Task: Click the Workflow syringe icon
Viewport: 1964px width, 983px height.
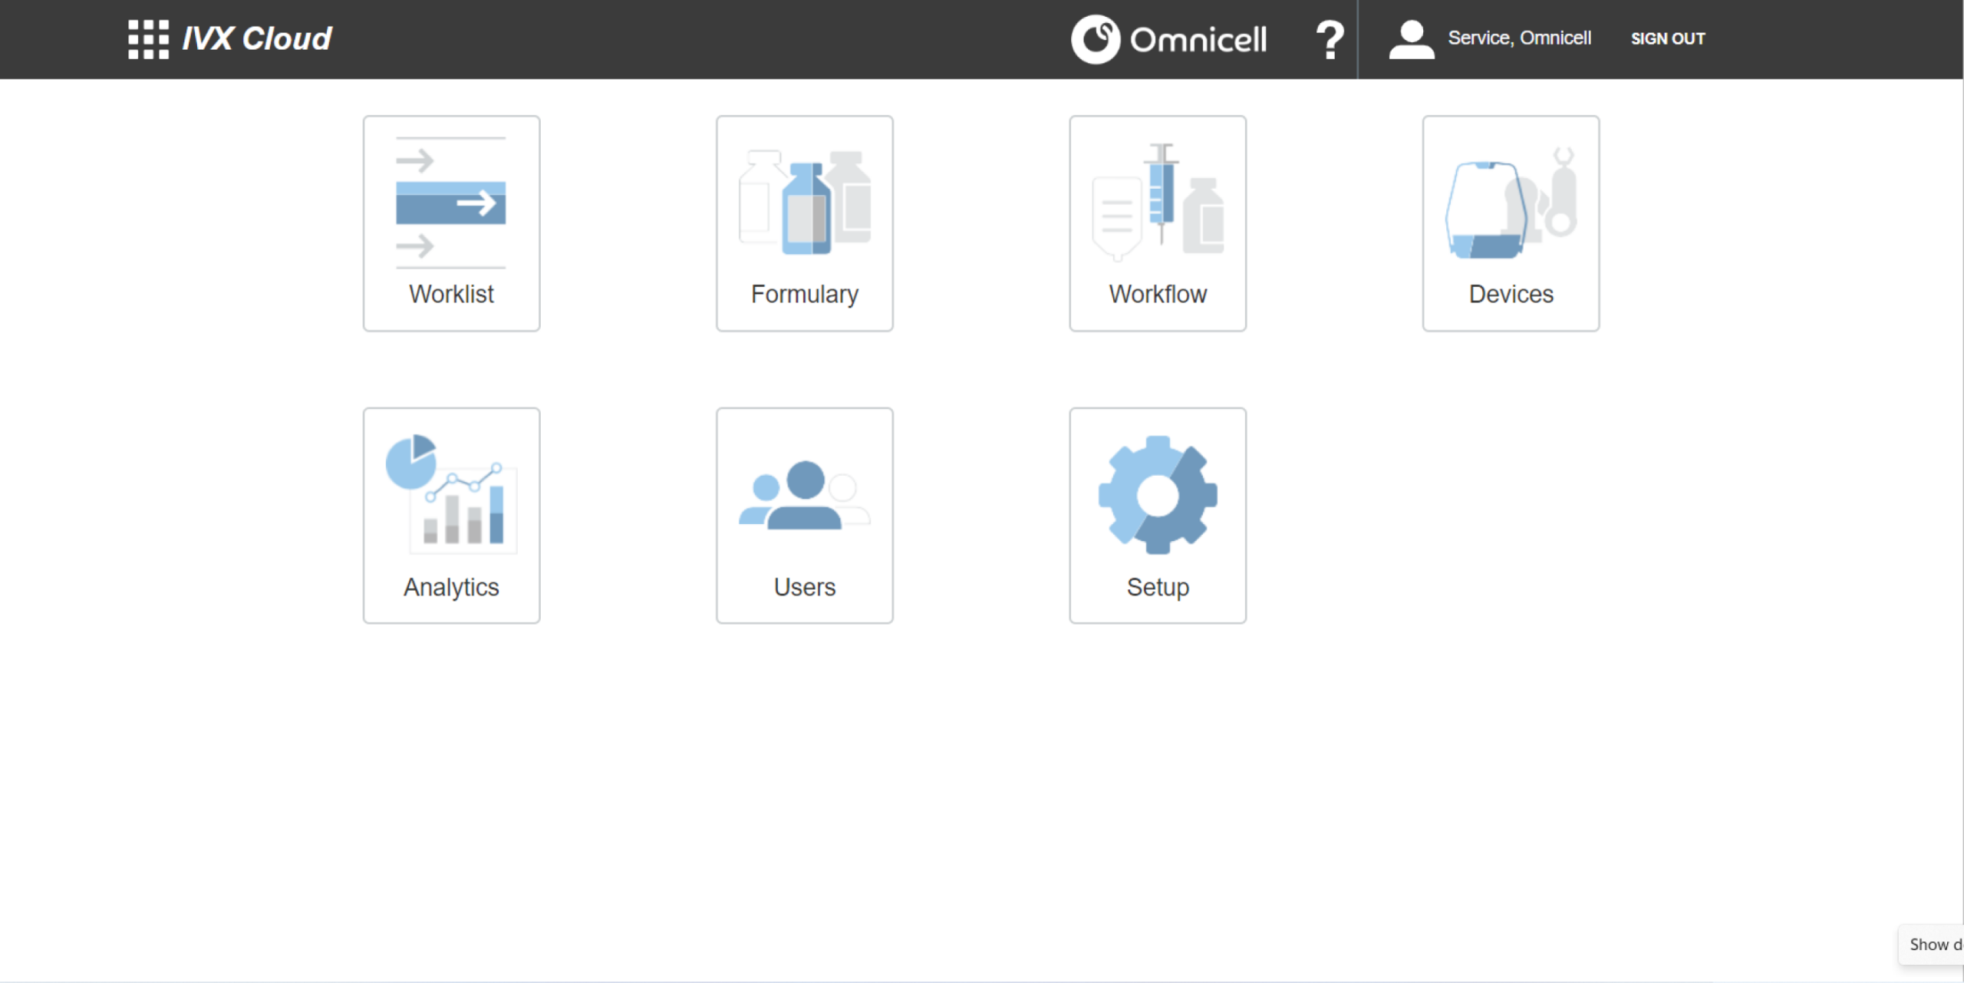Action: tap(1158, 203)
